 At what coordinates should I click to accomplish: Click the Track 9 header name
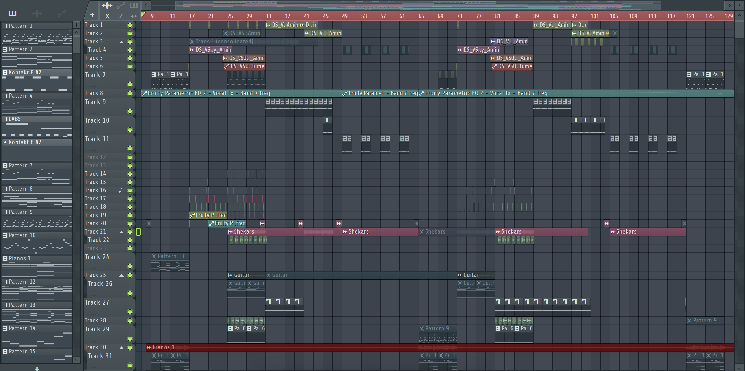click(x=95, y=102)
